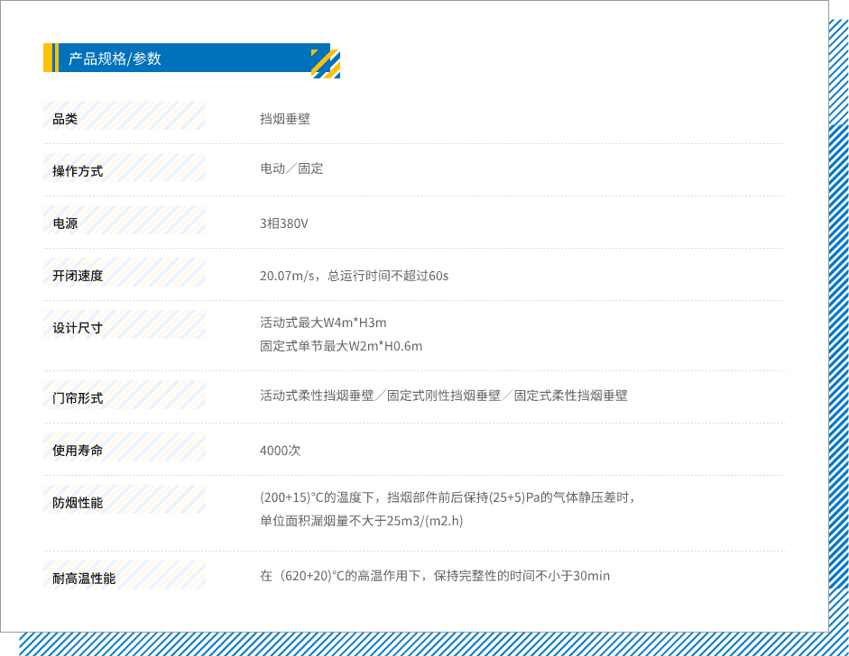Image resolution: width=849 pixels, height=656 pixels.
Task: Click the 挡烟垂壁 category value
Action: pos(285,119)
